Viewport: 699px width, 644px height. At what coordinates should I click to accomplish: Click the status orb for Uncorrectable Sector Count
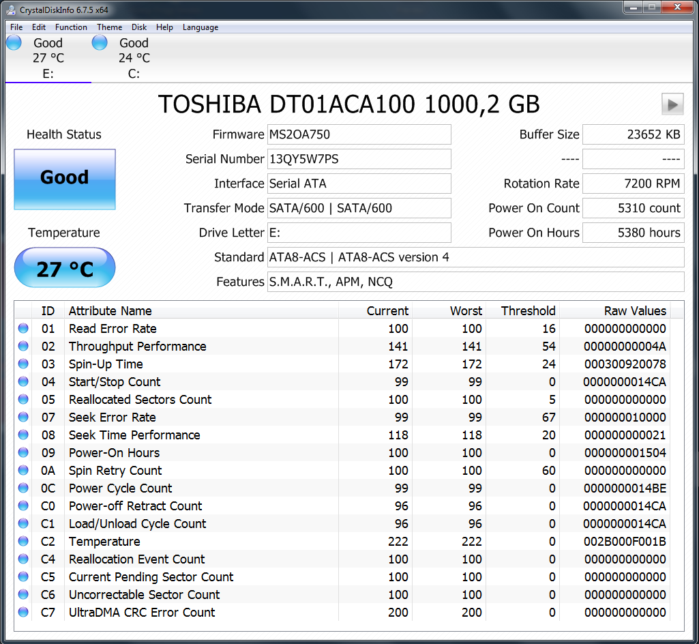[23, 594]
